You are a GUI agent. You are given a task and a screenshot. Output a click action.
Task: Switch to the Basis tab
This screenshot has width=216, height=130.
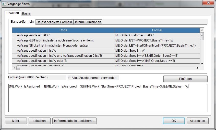(26, 13)
